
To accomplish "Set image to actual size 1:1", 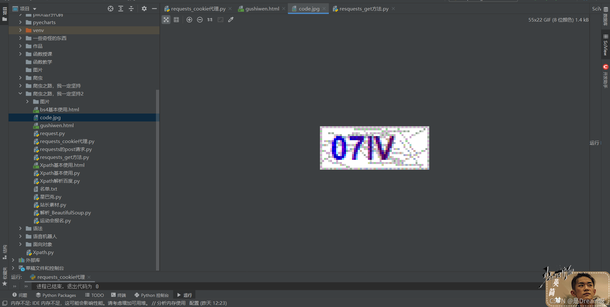I will (210, 20).
